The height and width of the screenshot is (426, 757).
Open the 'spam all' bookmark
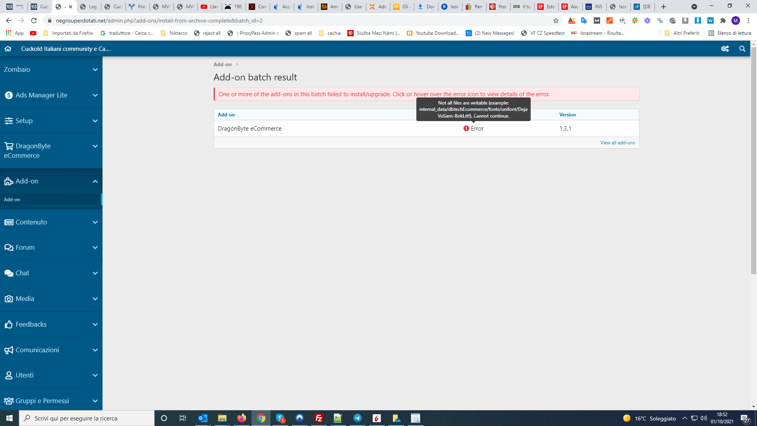click(x=298, y=33)
